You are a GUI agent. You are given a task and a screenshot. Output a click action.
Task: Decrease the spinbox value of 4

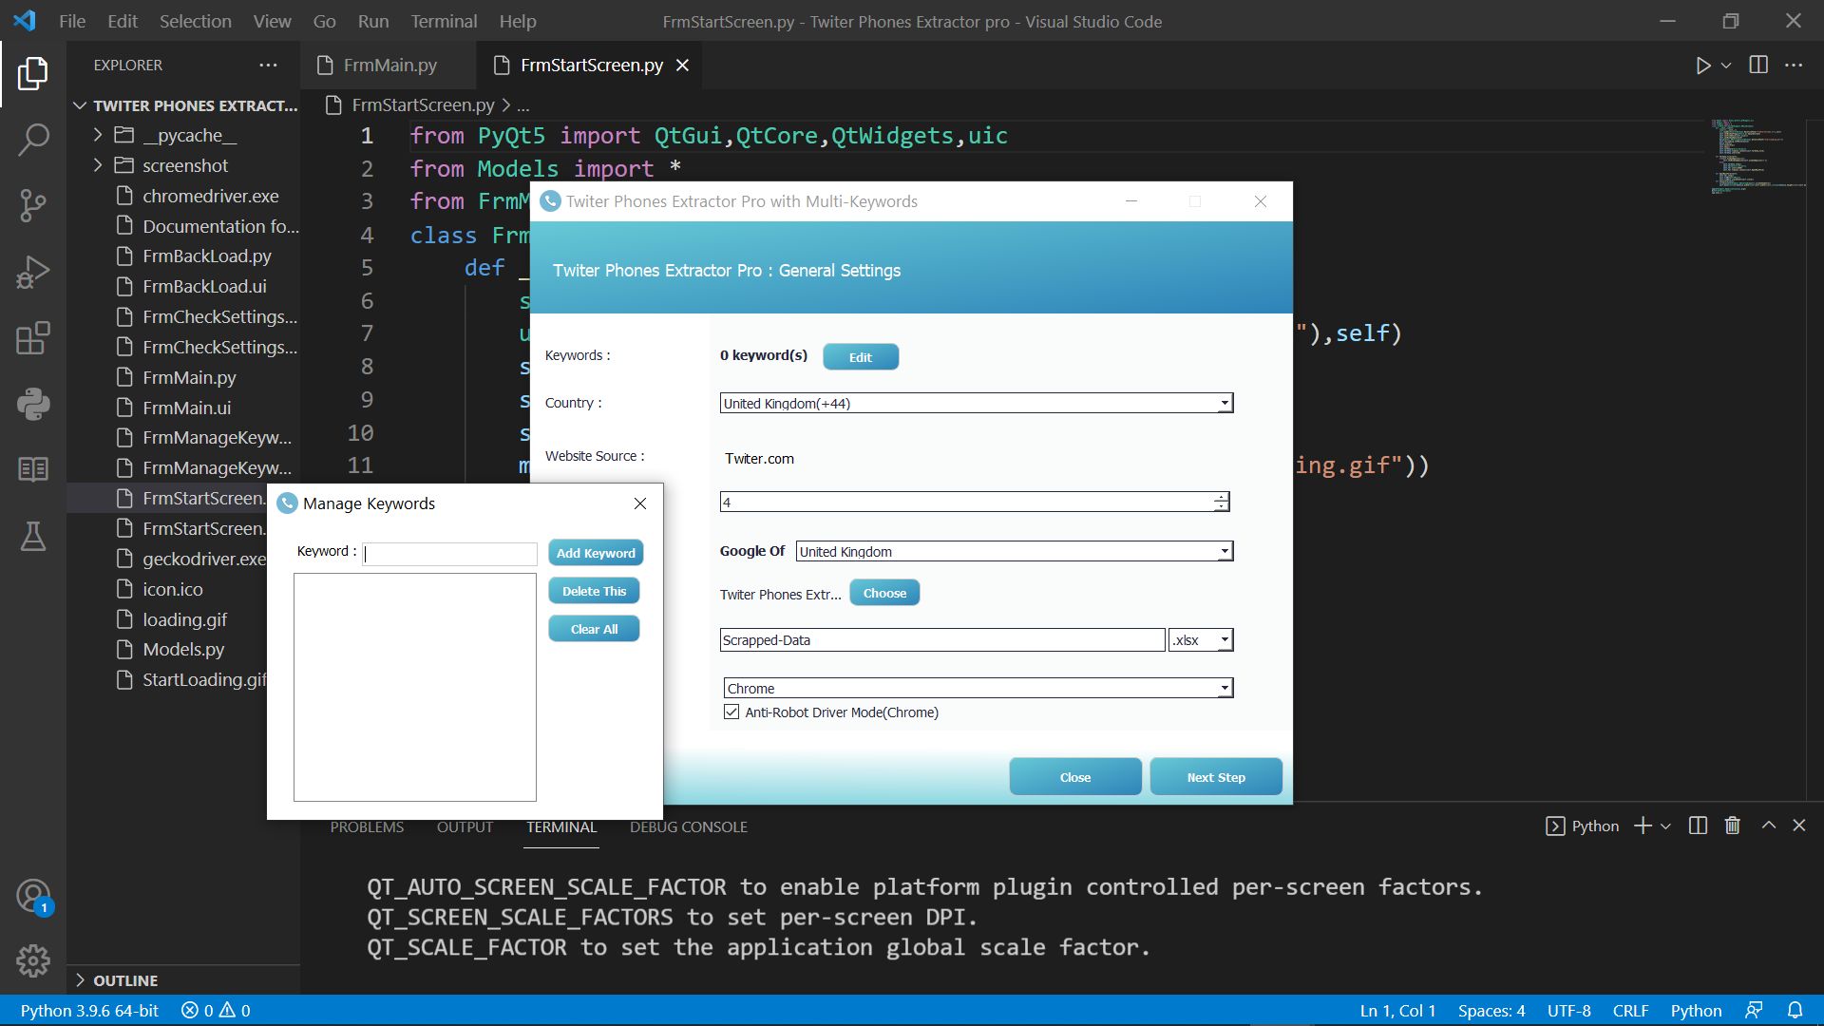[x=1221, y=506]
